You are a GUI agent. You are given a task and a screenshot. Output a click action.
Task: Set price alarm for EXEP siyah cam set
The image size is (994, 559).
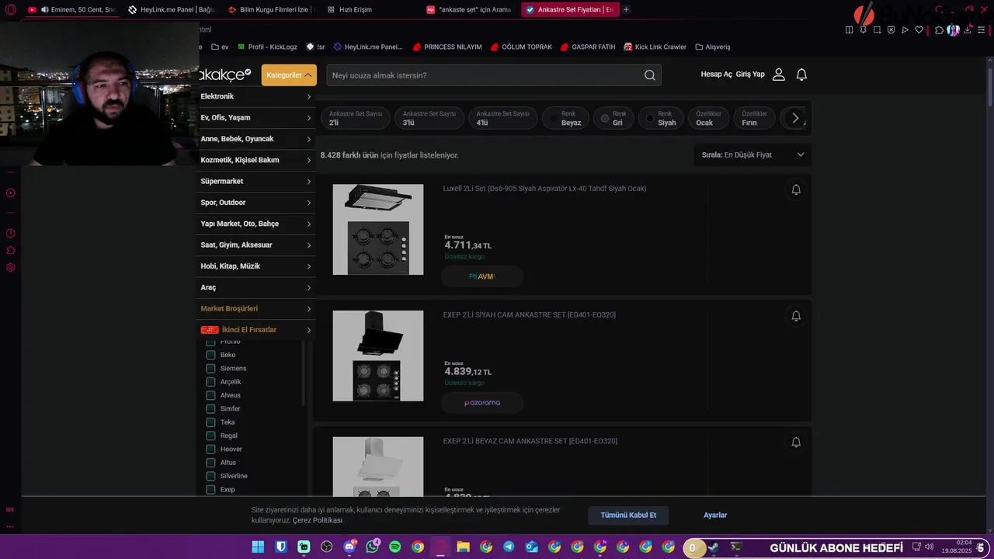796,316
